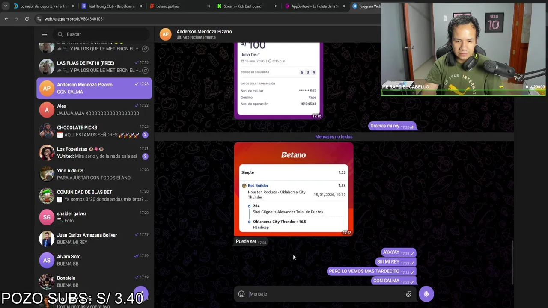This screenshot has height=308, width=548.
Task: Open the Betano bet slip image
Action: pyautogui.click(x=294, y=189)
